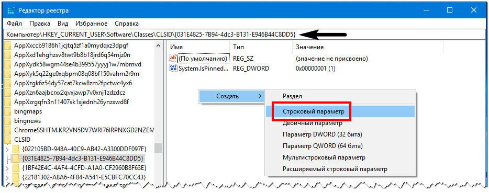This screenshot has height=193, width=489.
Task: Select folder icon of AppXyk5q22ge0xqbpm08q08bf150vahm2r9m
Action: click(x=7, y=74)
